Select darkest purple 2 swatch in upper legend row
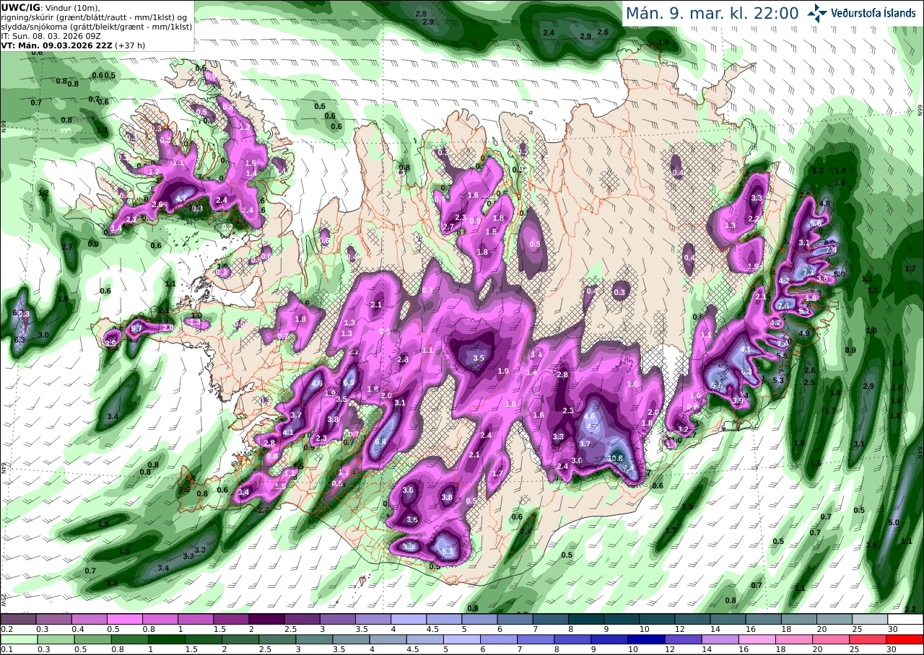The height and width of the screenshot is (655, 924). click(x=266, y=619)
